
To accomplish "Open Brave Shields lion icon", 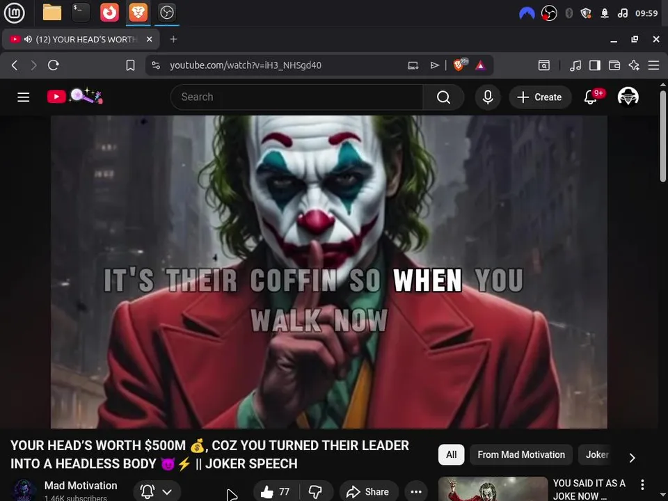I will point(460,65).
